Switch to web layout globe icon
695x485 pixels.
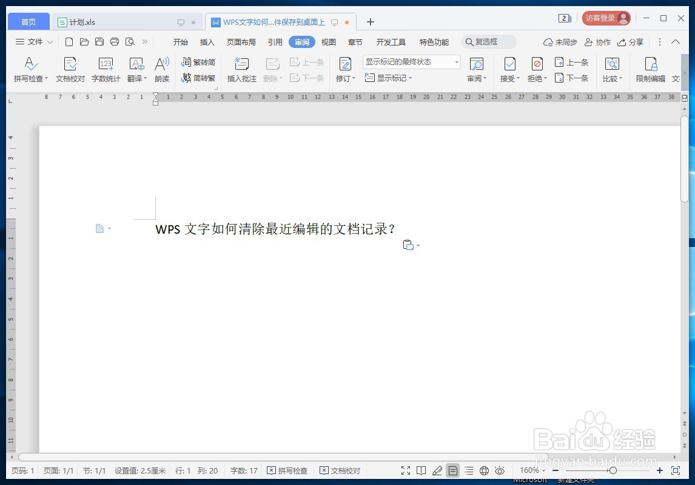(484, 470)
